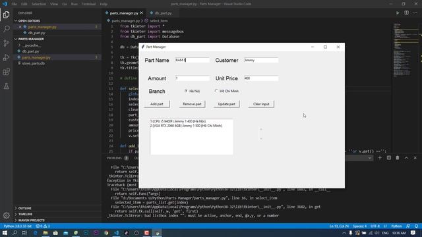Open the Terminal menu
The height and width of the screenshot is (237, 422).
click(x=88, y=4)
